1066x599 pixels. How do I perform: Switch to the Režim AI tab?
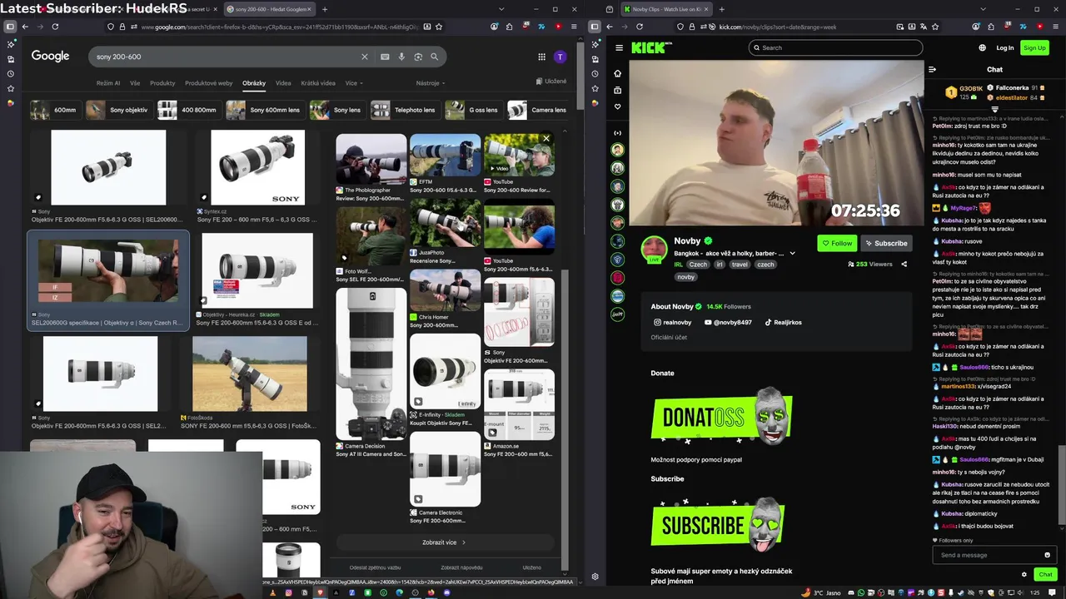(108, 83)
